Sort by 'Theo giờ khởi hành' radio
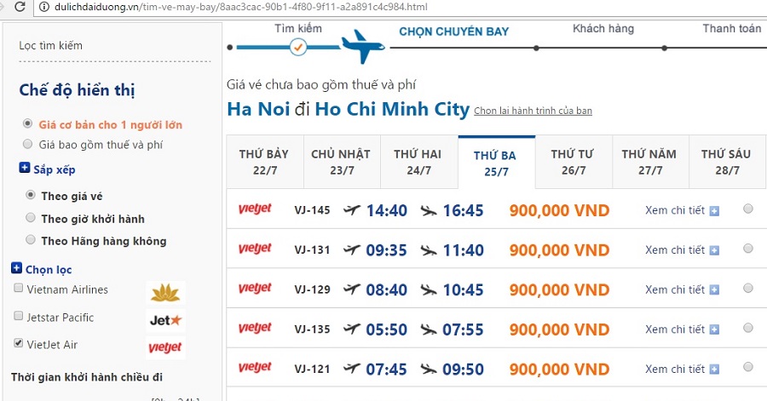The image size is (767, 401). (x=31, y=217)
